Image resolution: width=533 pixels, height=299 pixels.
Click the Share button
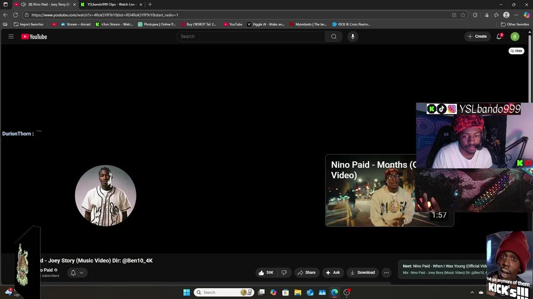click(x=306, y=272)
